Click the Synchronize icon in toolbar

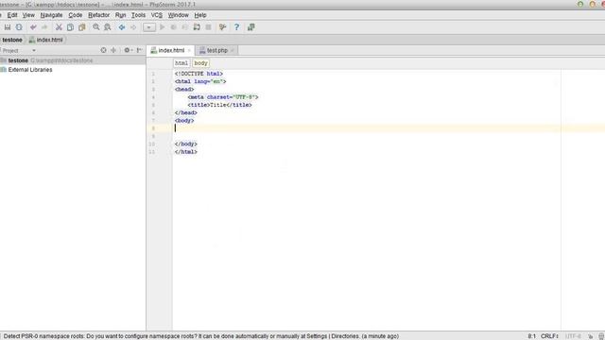point(19,27)
